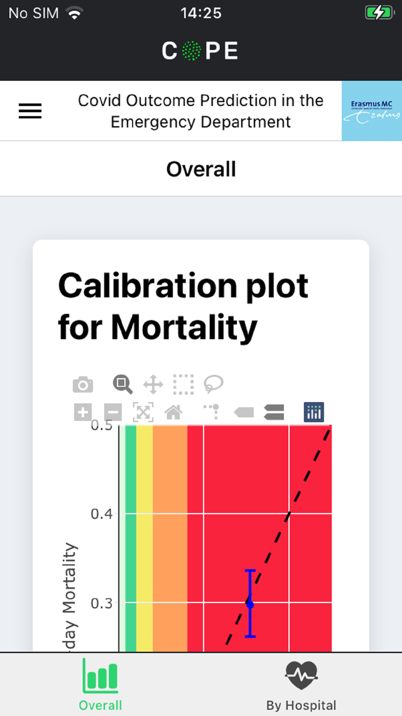402x716 pixels.
Task: Show closest data on hover
Action: [244, 412]
